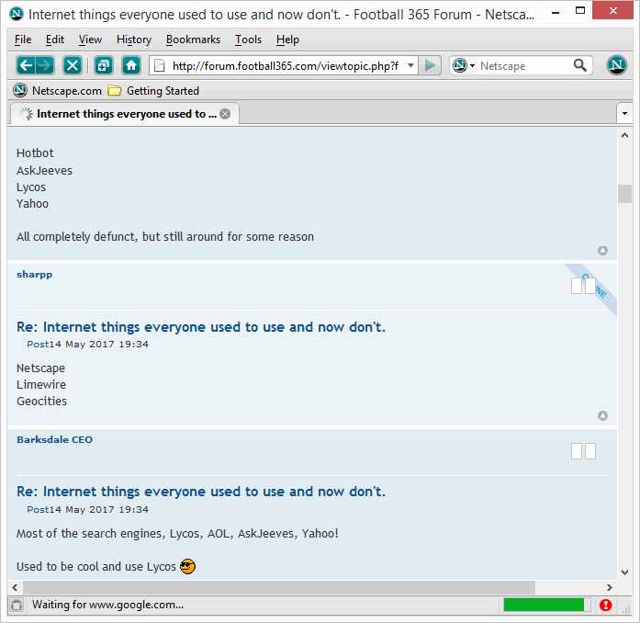640x623 pixels.
Task: Click the Netscape window title icon
Action: 17,15
